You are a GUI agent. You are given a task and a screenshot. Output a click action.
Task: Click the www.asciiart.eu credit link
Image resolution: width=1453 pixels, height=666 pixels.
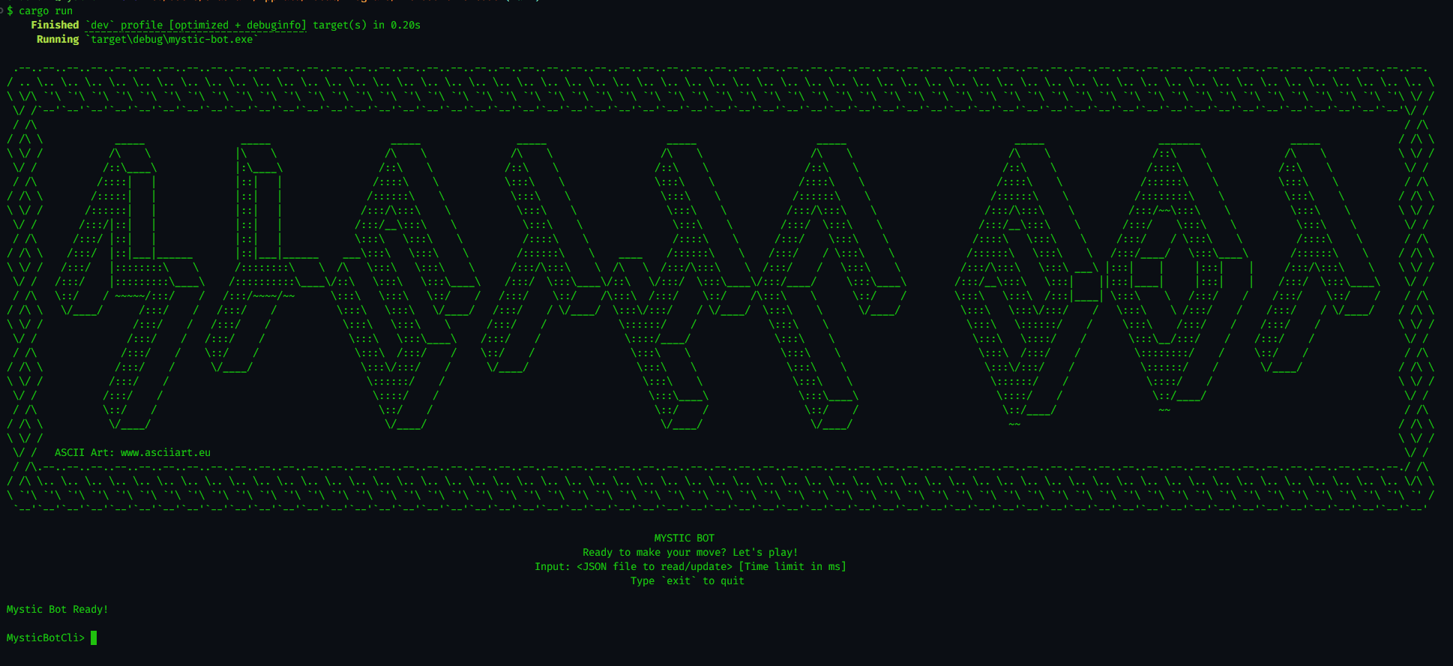pyautogui.click(x=166, y=452)
